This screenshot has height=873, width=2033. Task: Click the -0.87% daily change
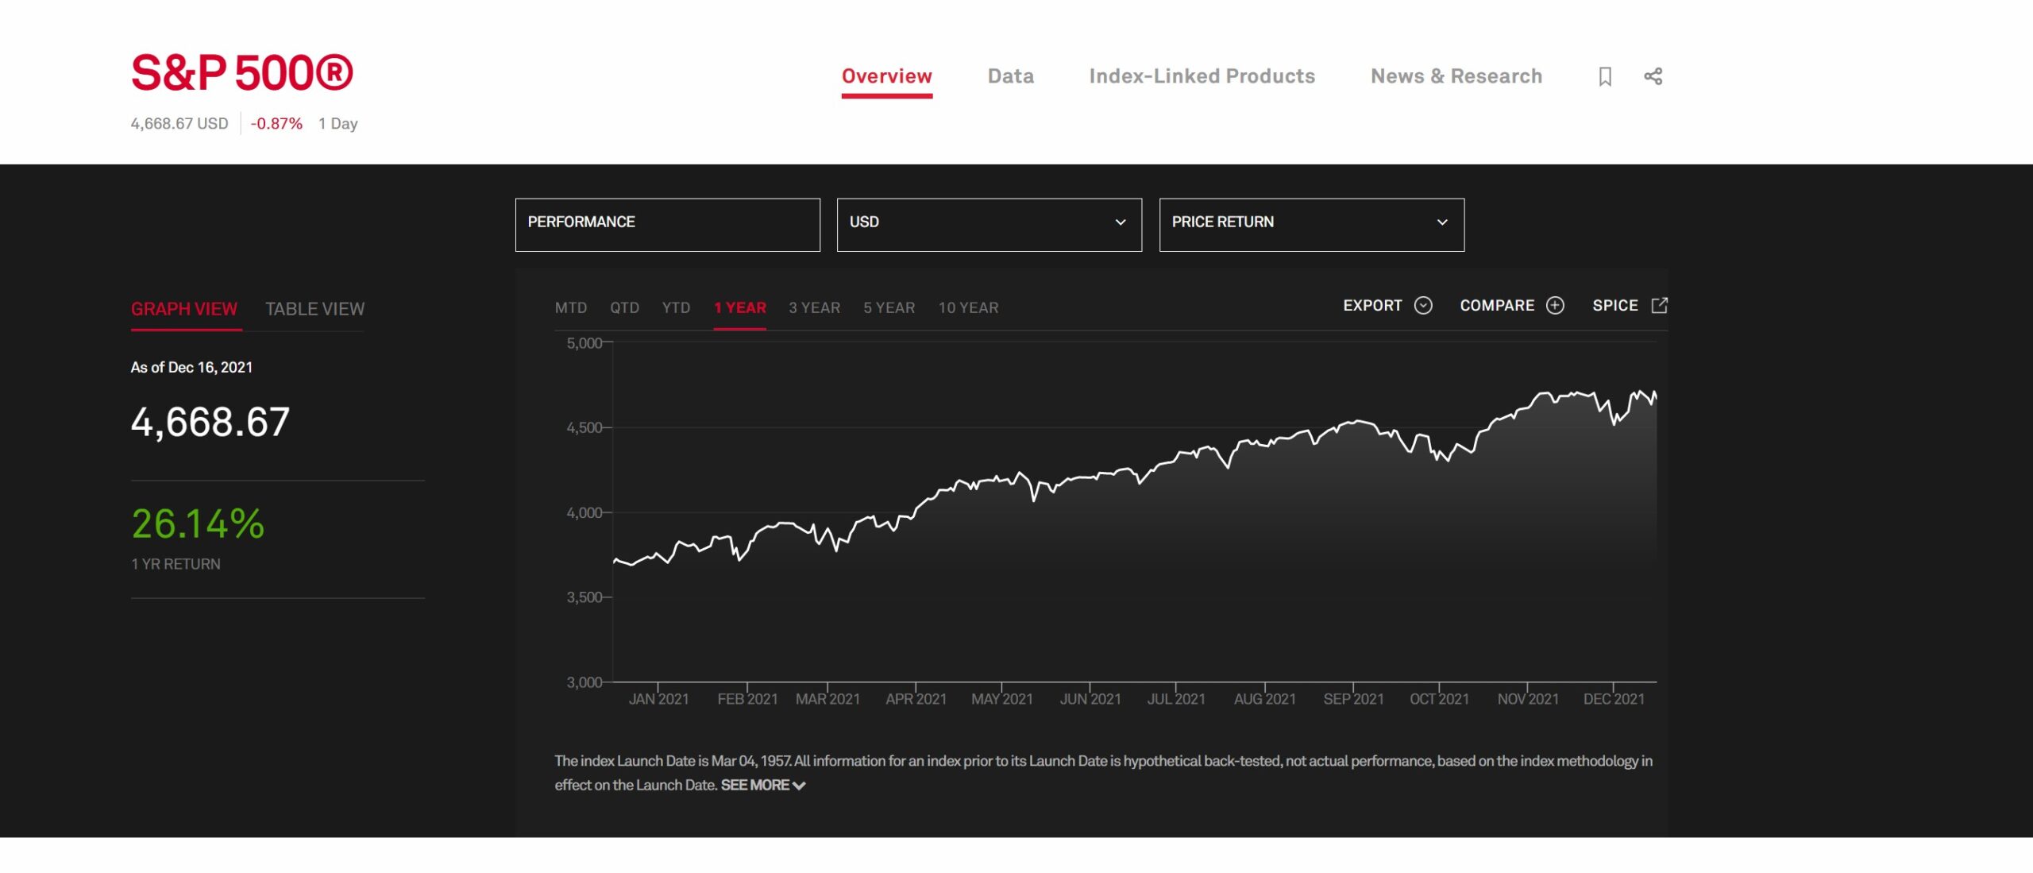pyautogui.click(x=276, y=124)
